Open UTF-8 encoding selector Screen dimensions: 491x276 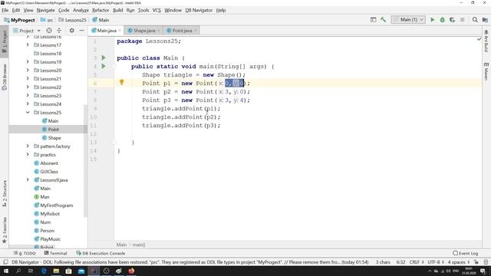[436, 262]
